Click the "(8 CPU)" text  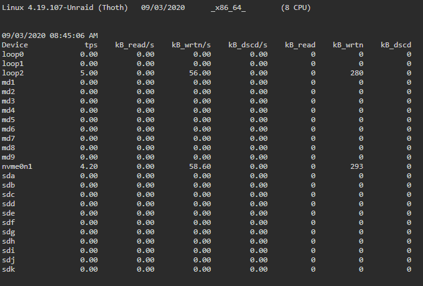(295, 7)
